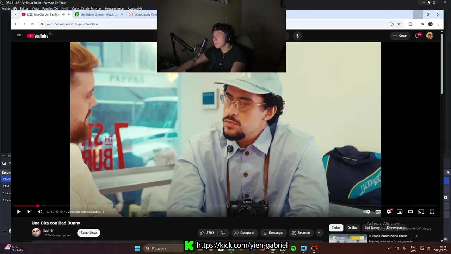This screenshot has width=451, height=254.
Task: Select the Todos filter chip
Action: [336, 228]
